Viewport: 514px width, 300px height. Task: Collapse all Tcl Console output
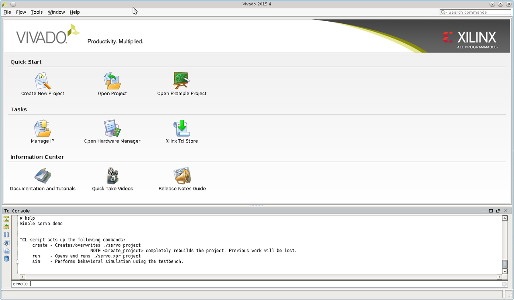tap(6, 219)
